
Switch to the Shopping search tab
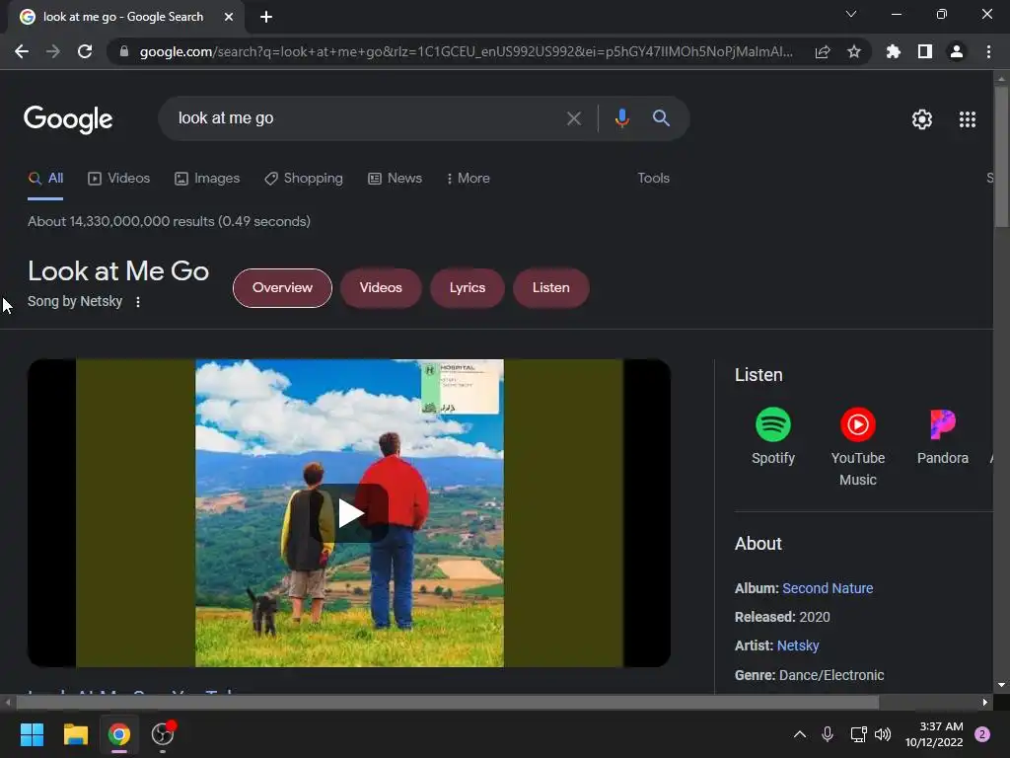point(304,178)
